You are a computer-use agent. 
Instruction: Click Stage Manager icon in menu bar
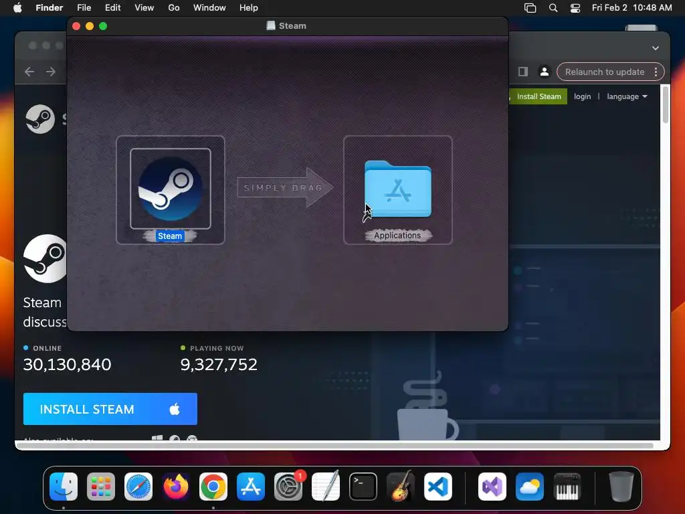[x=530, y=8]
